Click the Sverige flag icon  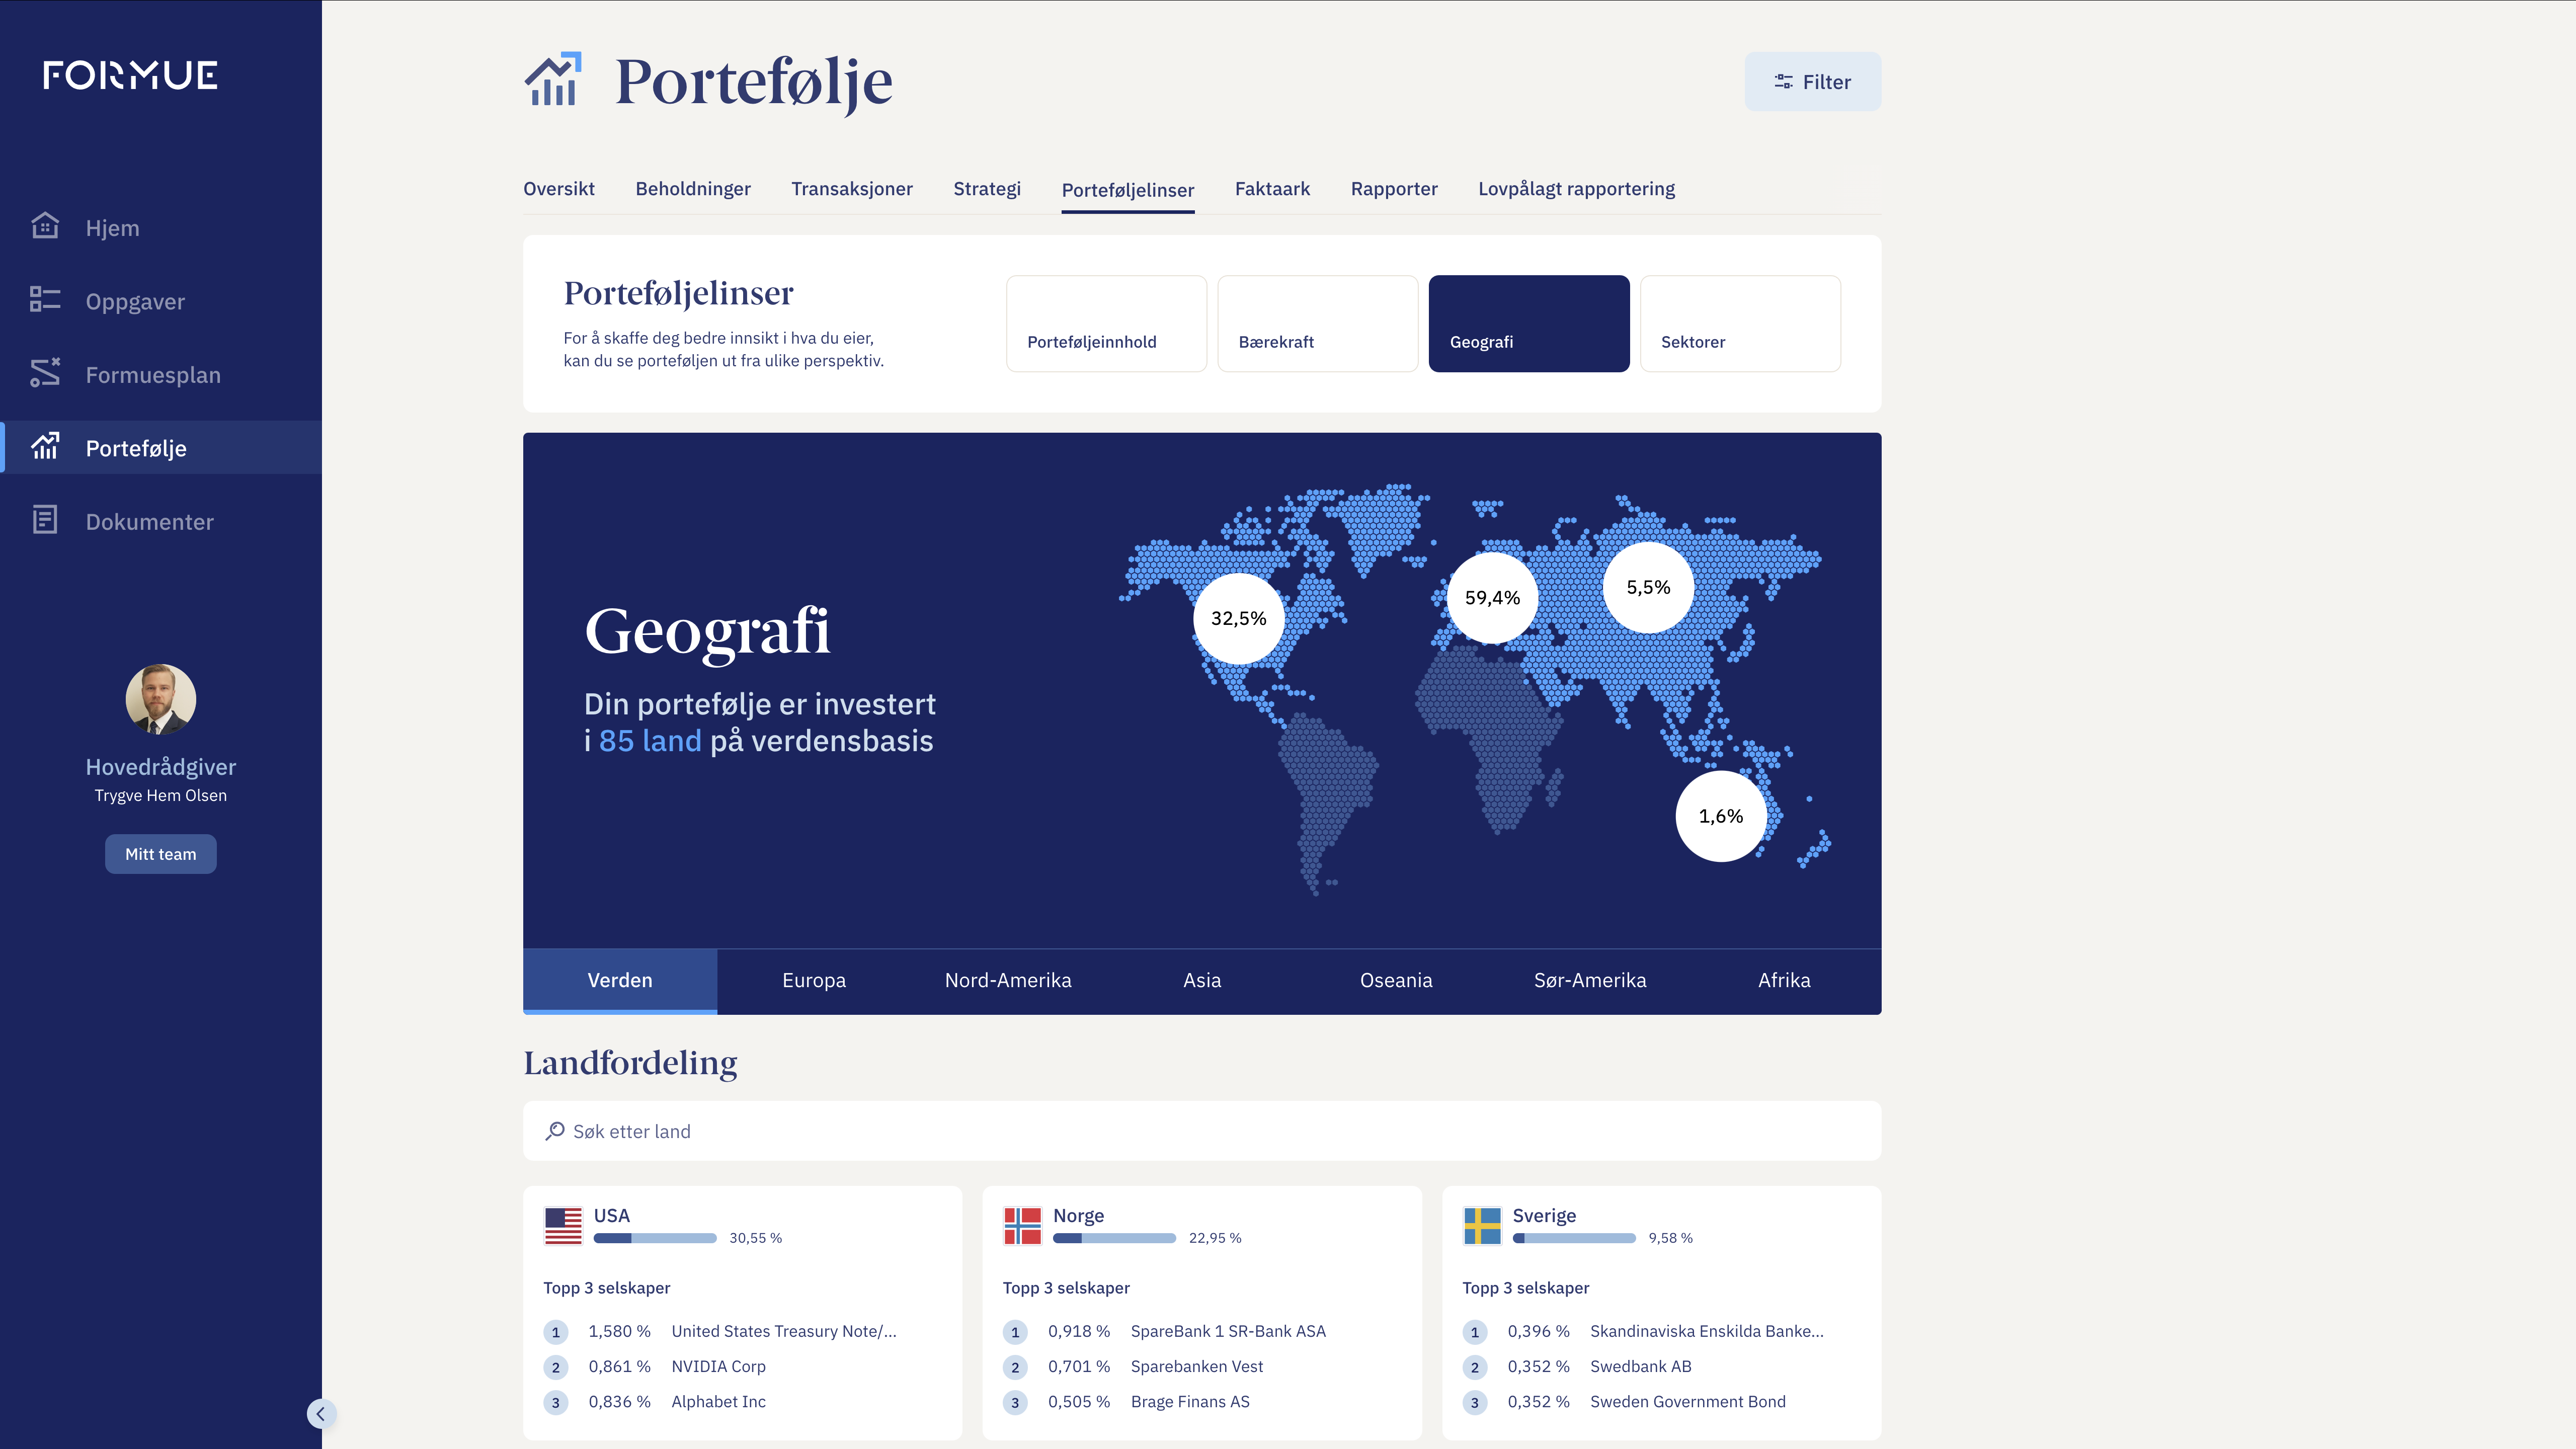tap(1482, 1226)
